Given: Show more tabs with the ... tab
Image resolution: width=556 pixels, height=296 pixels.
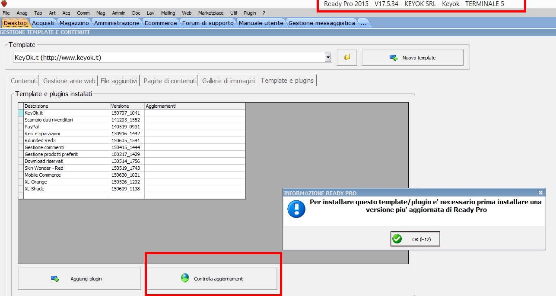Looking at the screenshot, I should tap(364, 23).
